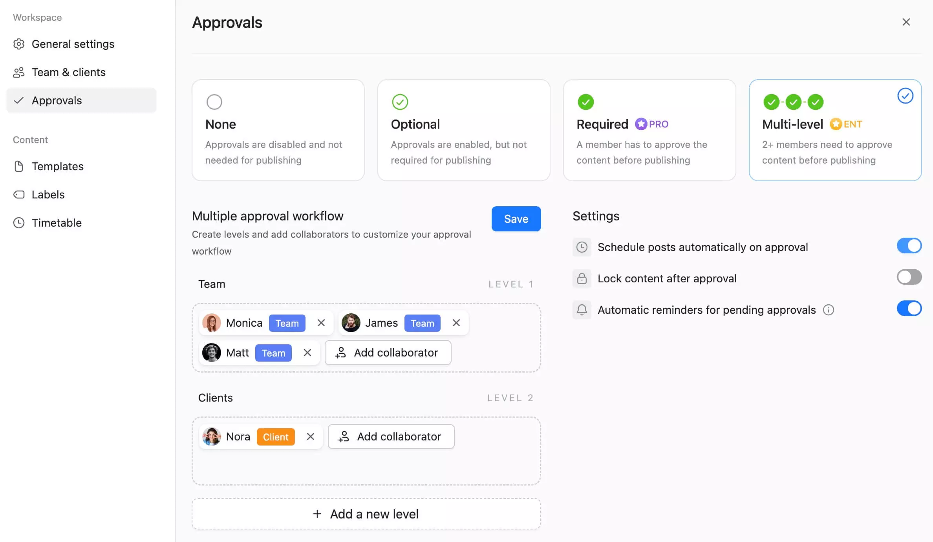Click the plus icon in Add a new level
Viewport: 933px width, 542px height.
pyautogui.click(x=317, y=514)
